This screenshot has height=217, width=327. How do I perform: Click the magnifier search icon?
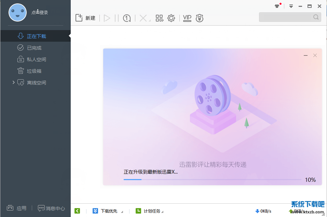pyautogui.click(x=316, y=17)
